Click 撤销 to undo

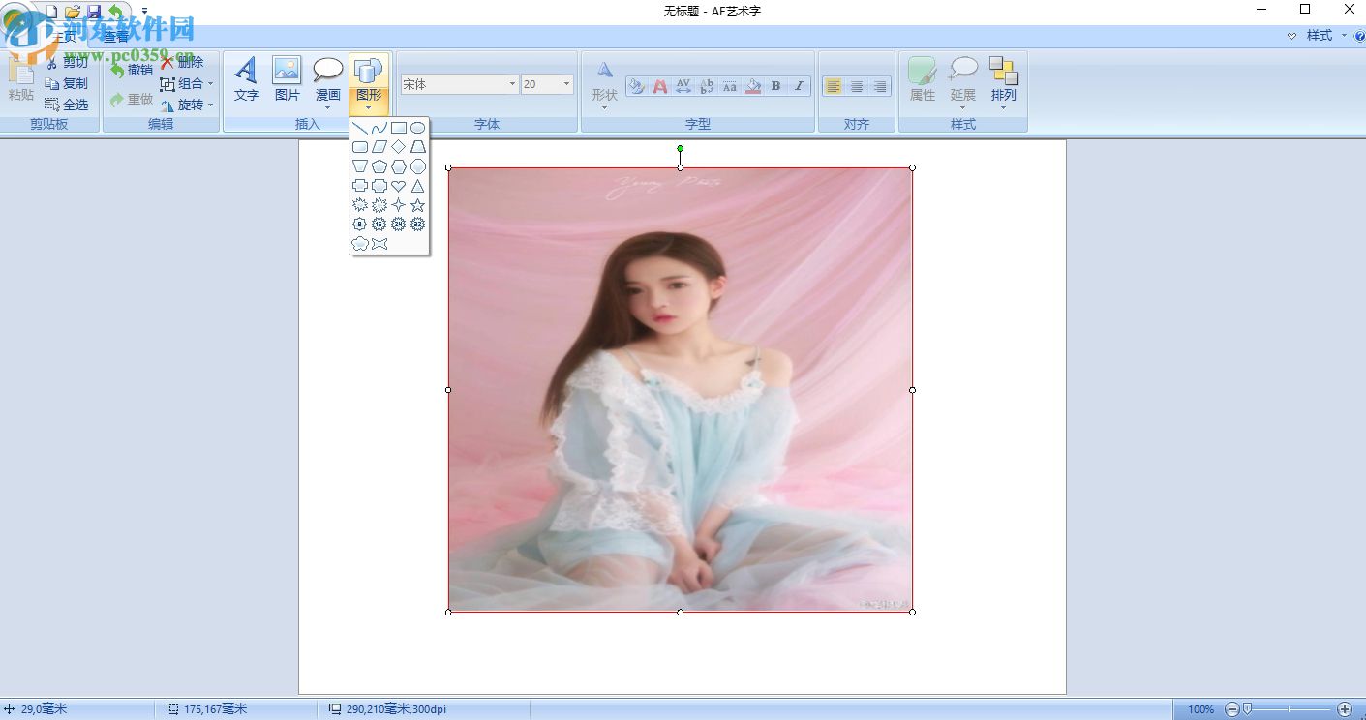coord(132,70)
